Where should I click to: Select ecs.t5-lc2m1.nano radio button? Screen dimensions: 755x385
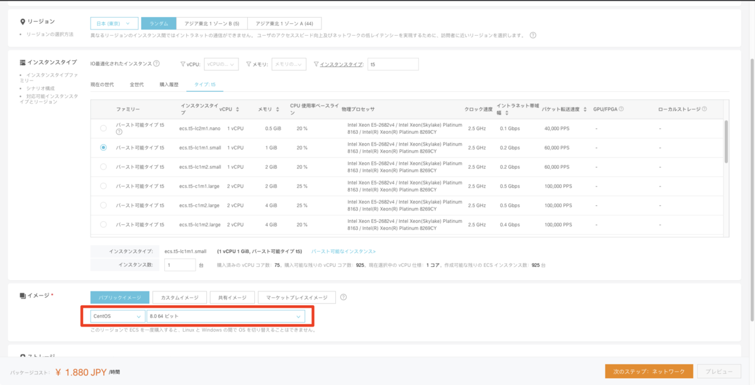[x=103, y=128]
